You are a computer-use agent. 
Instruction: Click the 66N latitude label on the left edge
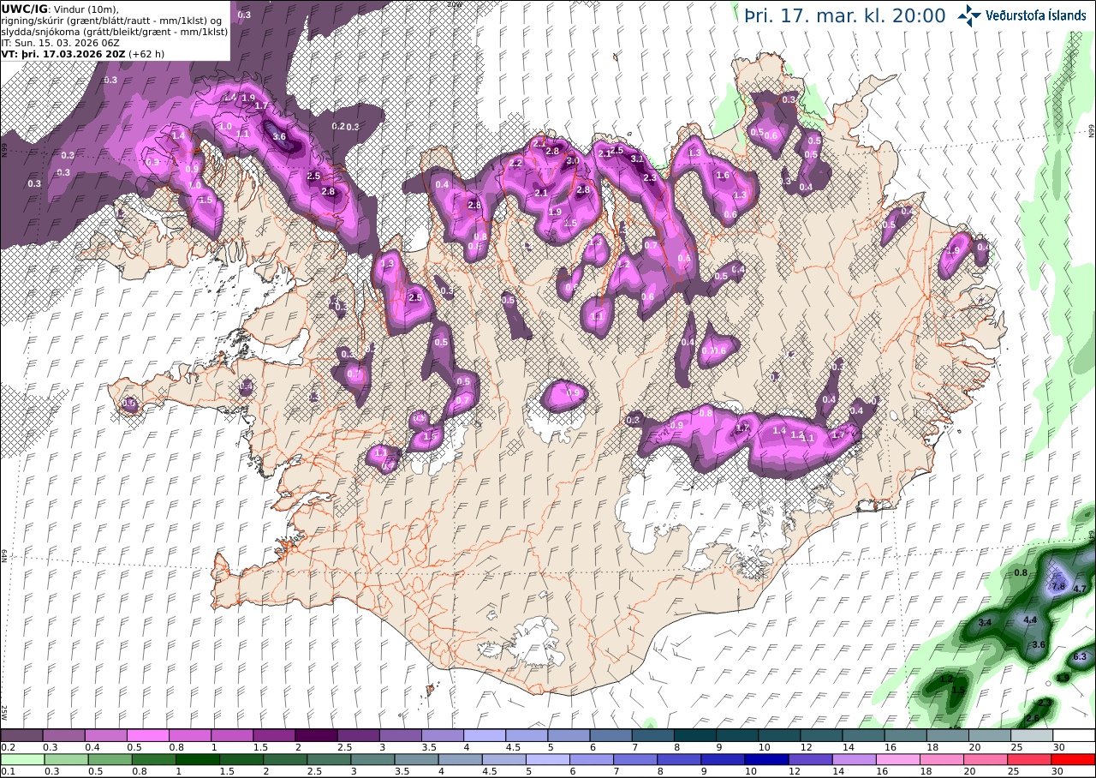pyautogui.click(x=3, y=148)
